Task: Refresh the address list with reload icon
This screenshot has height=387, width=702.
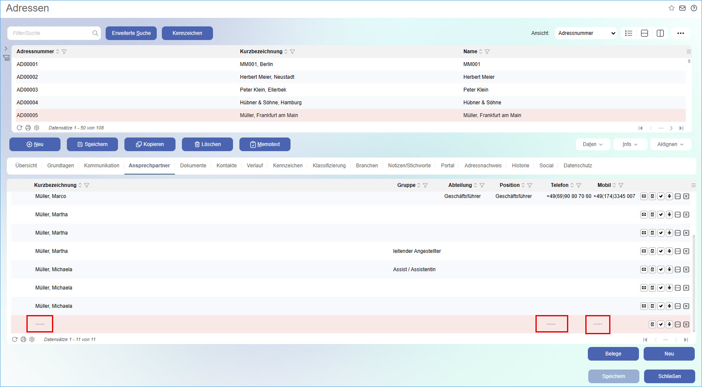Action: [19, 128]
